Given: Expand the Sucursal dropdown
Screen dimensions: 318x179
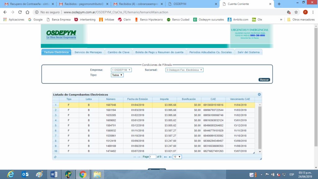Looking at the screenshot, I should pos(184,70).
